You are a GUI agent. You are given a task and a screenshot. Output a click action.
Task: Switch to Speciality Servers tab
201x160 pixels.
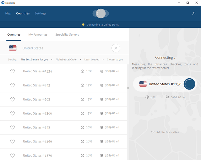tap(67, 35)
